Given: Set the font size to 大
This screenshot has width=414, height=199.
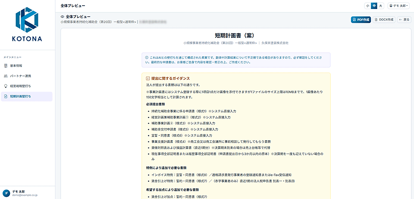Looking at the screenshot, I should point(380,6).
